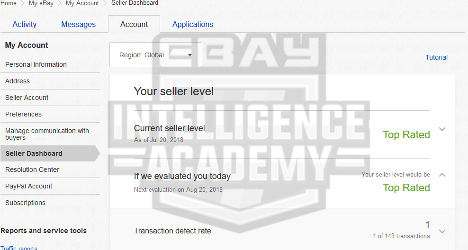468x250 pixels.
Task: Select Seller Dashboard in sidebar
Action: pos(34,153)
